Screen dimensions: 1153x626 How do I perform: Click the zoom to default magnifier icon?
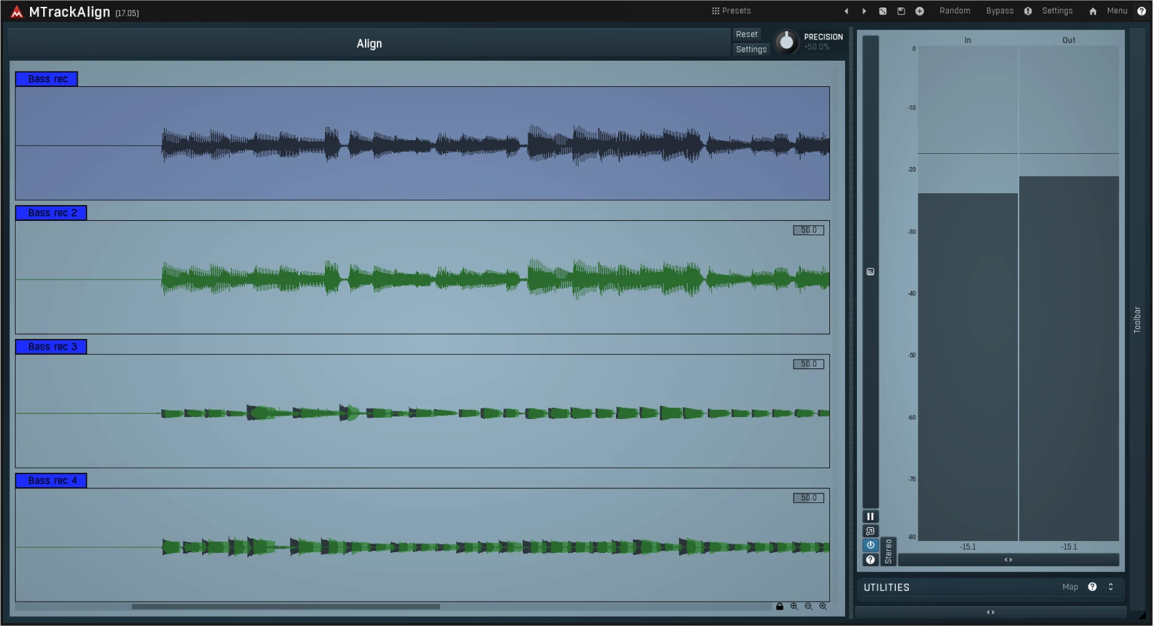822,606
